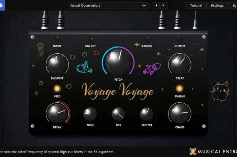Click the purple rocket icon
Screen dimensions: 237x157
pyautogui.click(x=152, y=69)
